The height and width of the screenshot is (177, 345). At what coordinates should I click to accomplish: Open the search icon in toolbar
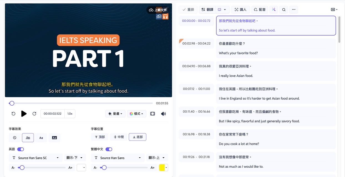point(284,10)
